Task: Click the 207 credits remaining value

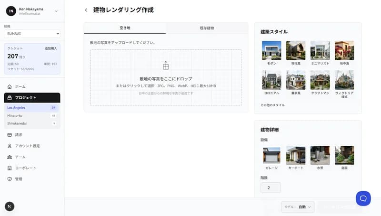Action: [13, 56]
